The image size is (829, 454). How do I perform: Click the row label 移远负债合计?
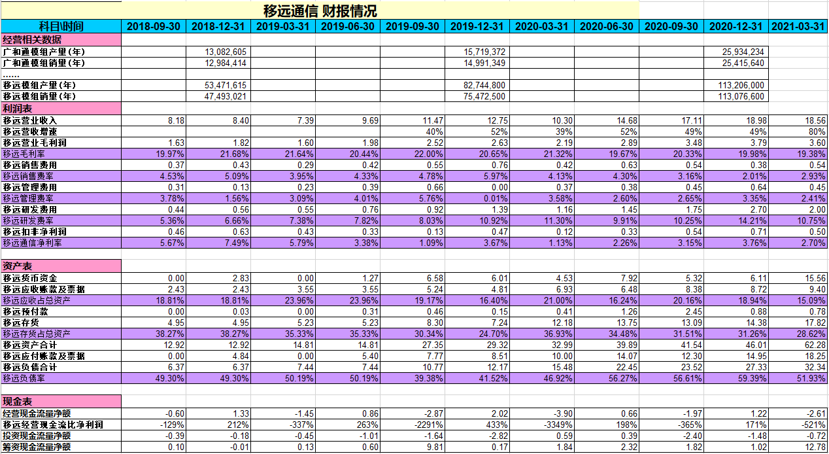[x=61, y=367]
